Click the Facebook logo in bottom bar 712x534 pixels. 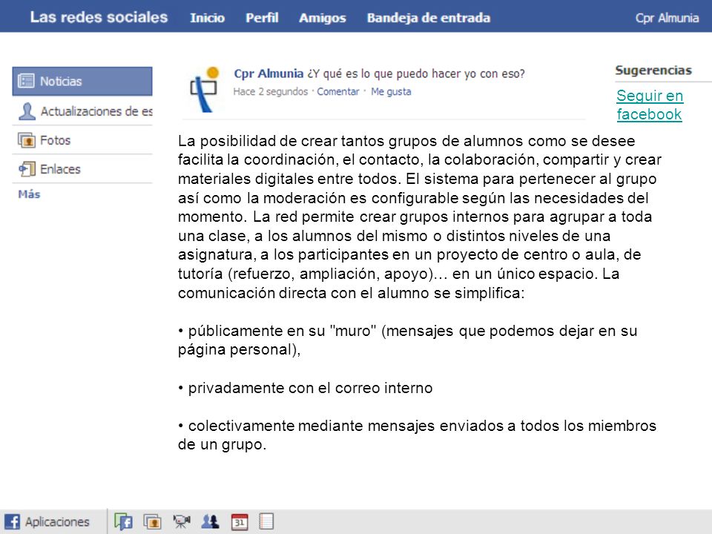coord(13,521)
